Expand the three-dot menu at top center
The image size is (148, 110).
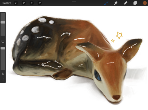[74, 1]
